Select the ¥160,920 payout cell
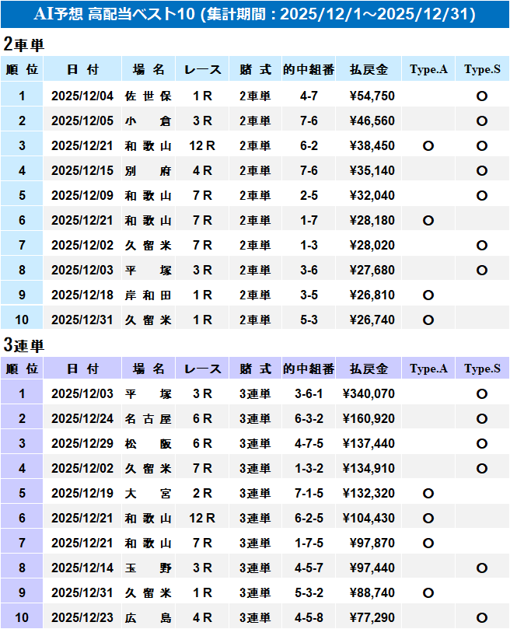The image size is (510, 629). [369, 418]
